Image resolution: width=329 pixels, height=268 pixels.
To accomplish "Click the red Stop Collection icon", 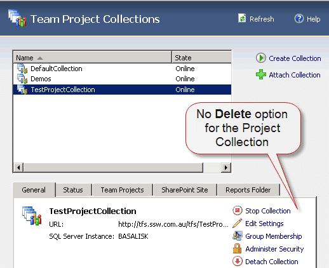I will pos(238,211).
